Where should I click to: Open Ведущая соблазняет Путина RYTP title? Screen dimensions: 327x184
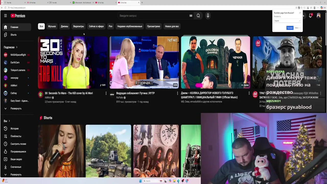click(x=135, y=93)
